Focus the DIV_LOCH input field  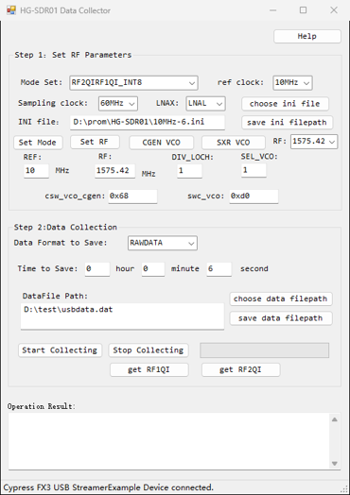(189, 171)
